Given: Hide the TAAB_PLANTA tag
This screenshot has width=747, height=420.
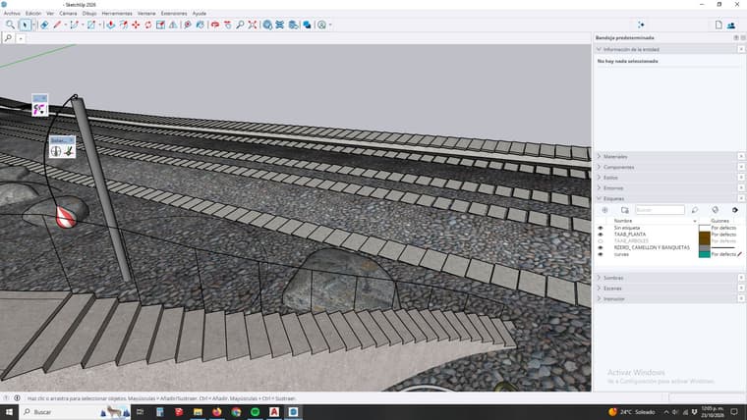Looking at the screenshot, I should 601,235.
